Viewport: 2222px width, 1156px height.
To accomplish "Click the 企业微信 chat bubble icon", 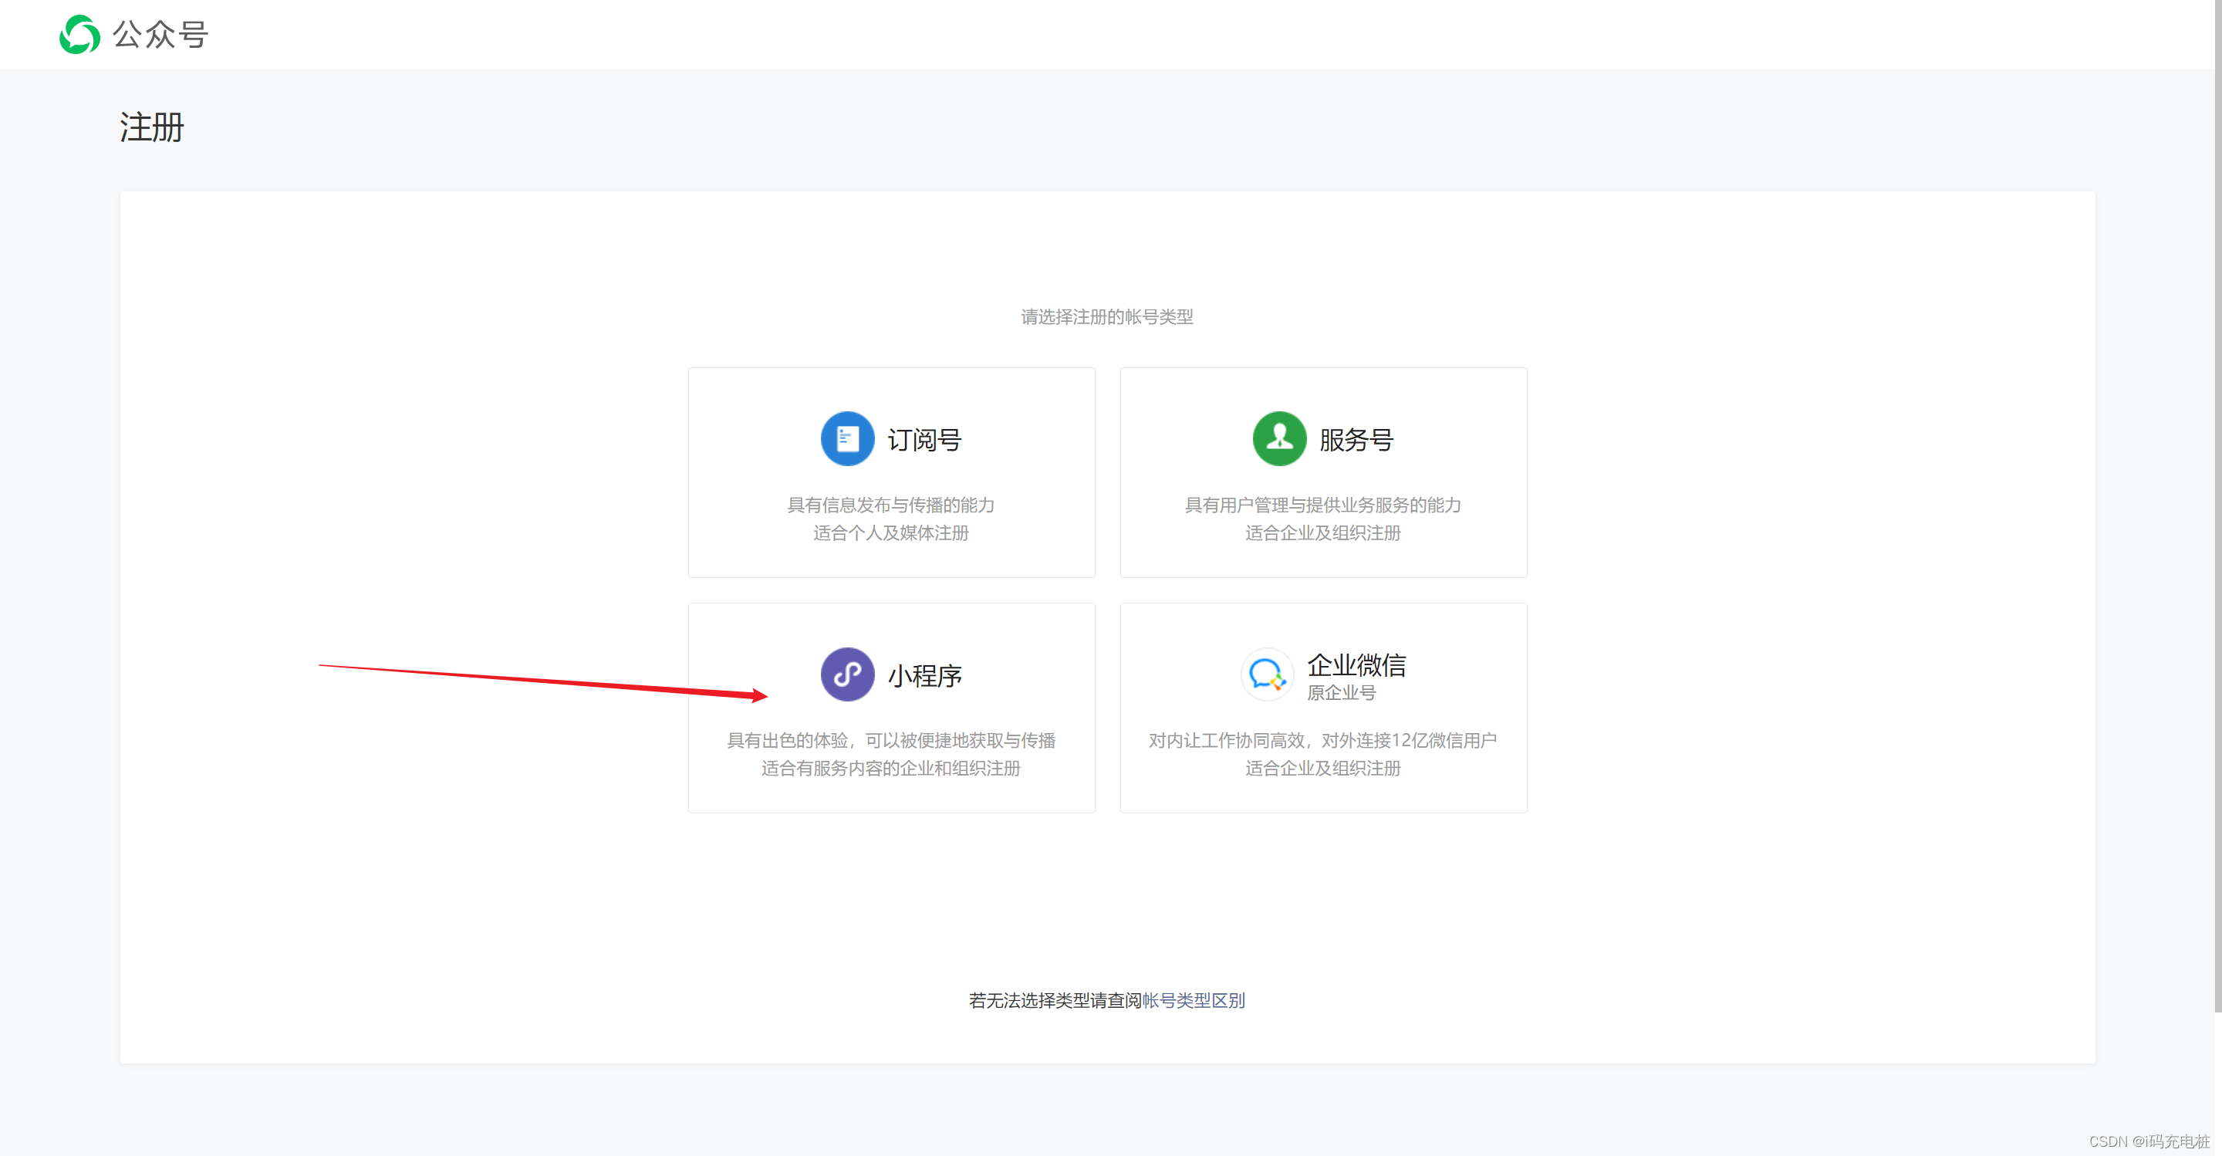I will pos(1267,674).
